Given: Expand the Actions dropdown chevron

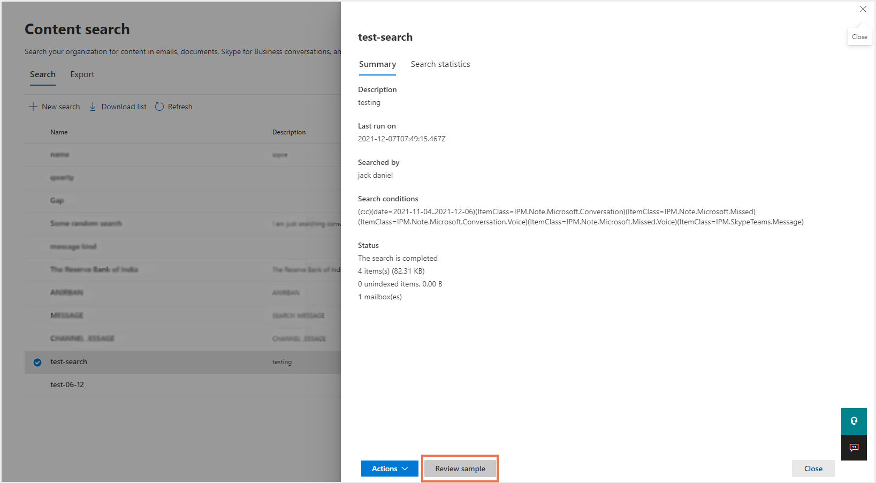Looking at the screenshot, I should click(405, 469).
